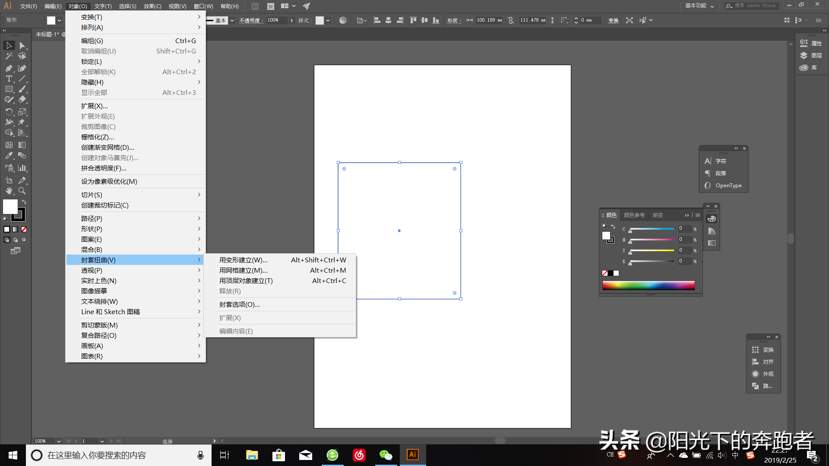Open the 图层 panel
Viewport: 829px width, 466px height.
point(812,55)
